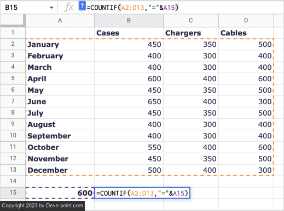Click January Cables value 500
This screenshot has height=211, width=284.
point(246,44)
